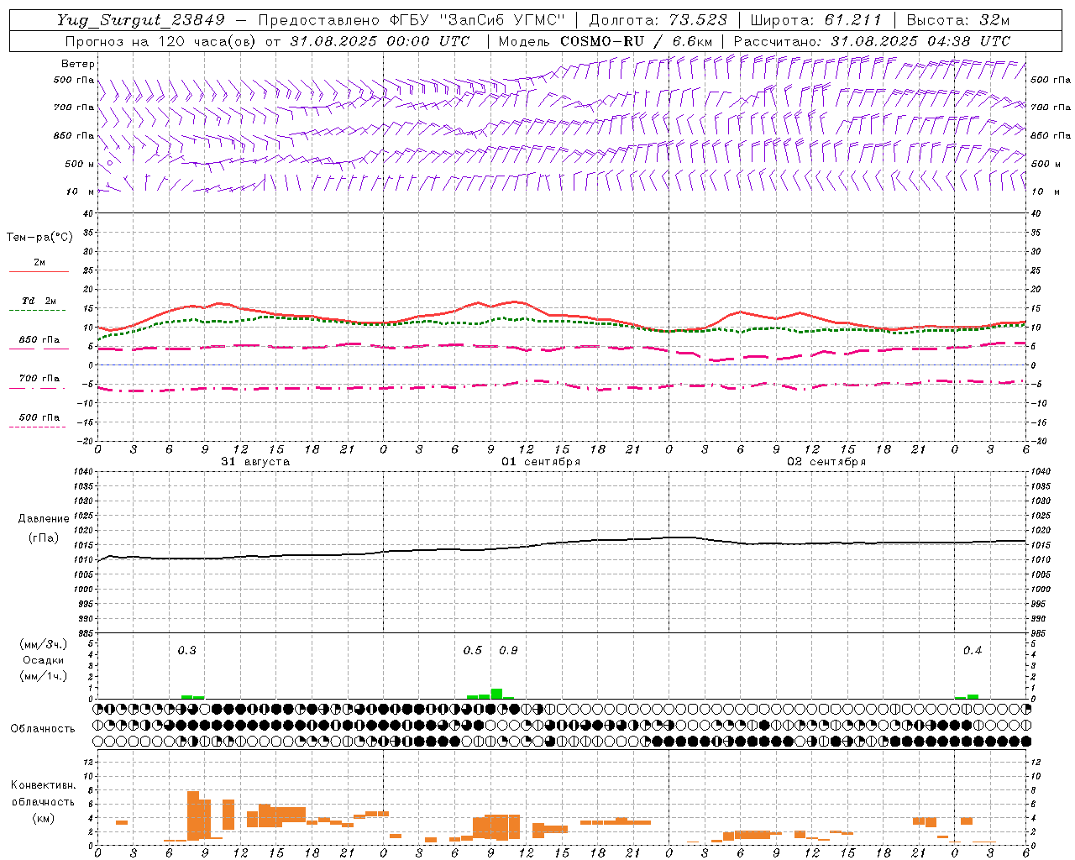Click the '10 м' wind level label on left

point(80,191)
